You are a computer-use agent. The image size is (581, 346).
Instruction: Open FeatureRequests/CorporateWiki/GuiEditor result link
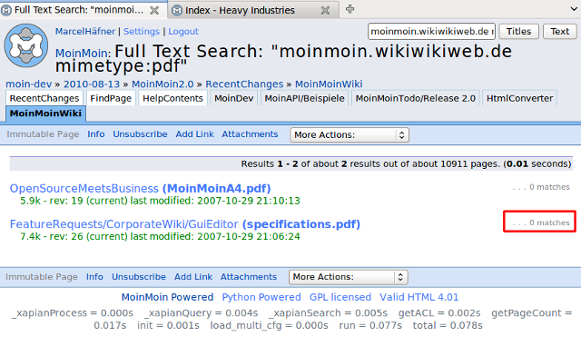coord(123,224)
